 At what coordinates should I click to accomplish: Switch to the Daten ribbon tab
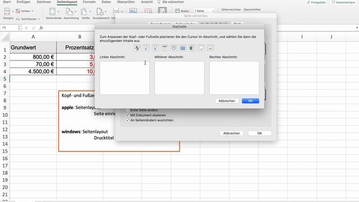[106, 2]
